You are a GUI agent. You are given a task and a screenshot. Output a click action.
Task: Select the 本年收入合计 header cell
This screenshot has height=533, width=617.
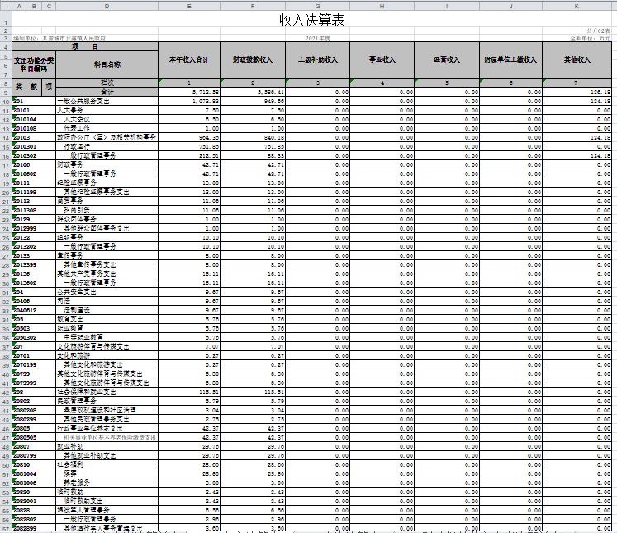tap(189, 60)
